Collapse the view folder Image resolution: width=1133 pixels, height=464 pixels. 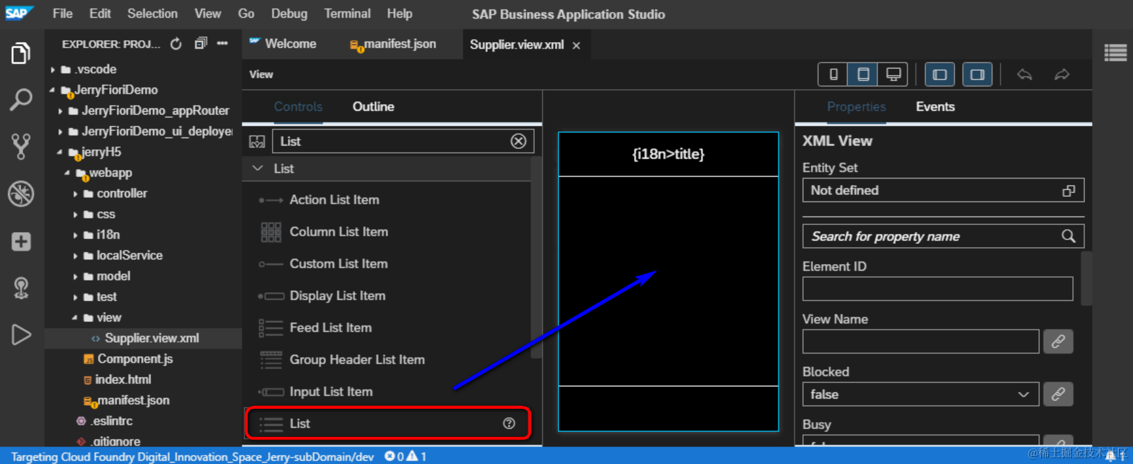75,318
